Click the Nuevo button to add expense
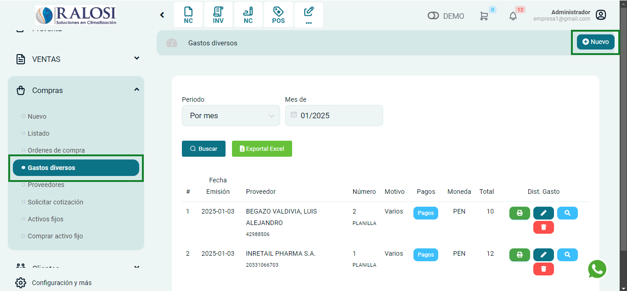The width and height of the screenshot is (627, 291). pos(595,42)
